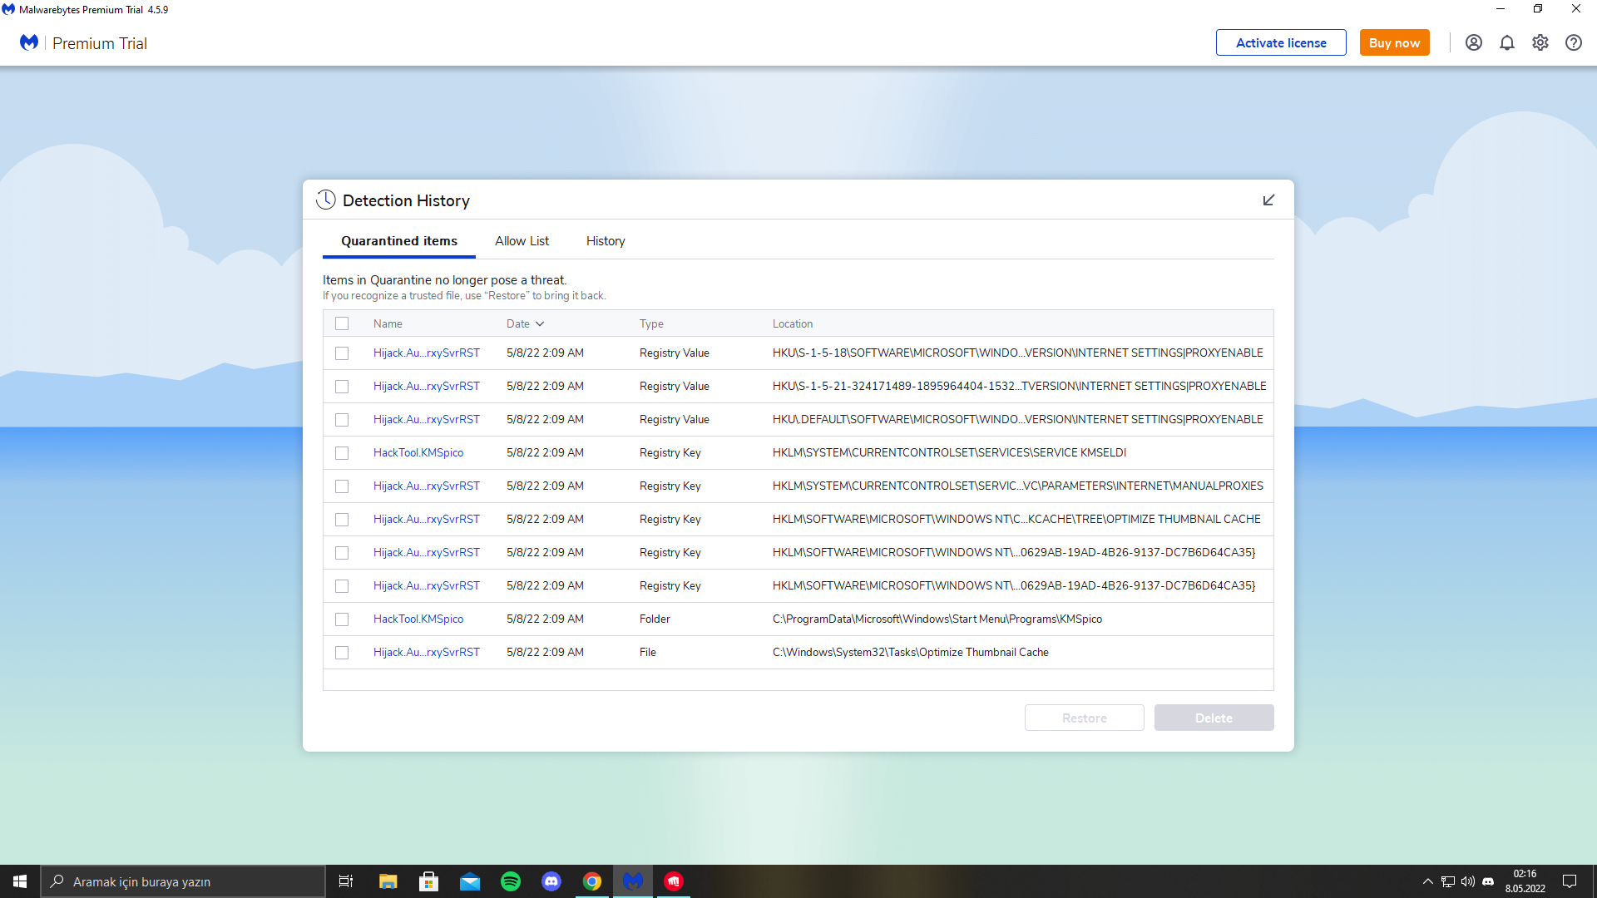Open Task View on taskbar
Image resolution: width=1597 pixels, height=898 pixels.
coord(346,881)
